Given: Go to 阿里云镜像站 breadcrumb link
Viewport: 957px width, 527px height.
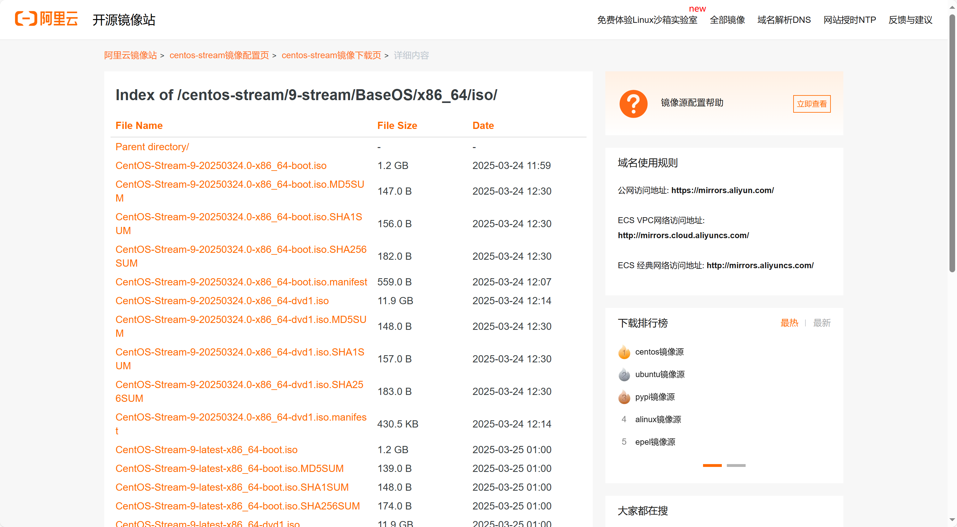Looking at the screenshot, I should point(130,55).
